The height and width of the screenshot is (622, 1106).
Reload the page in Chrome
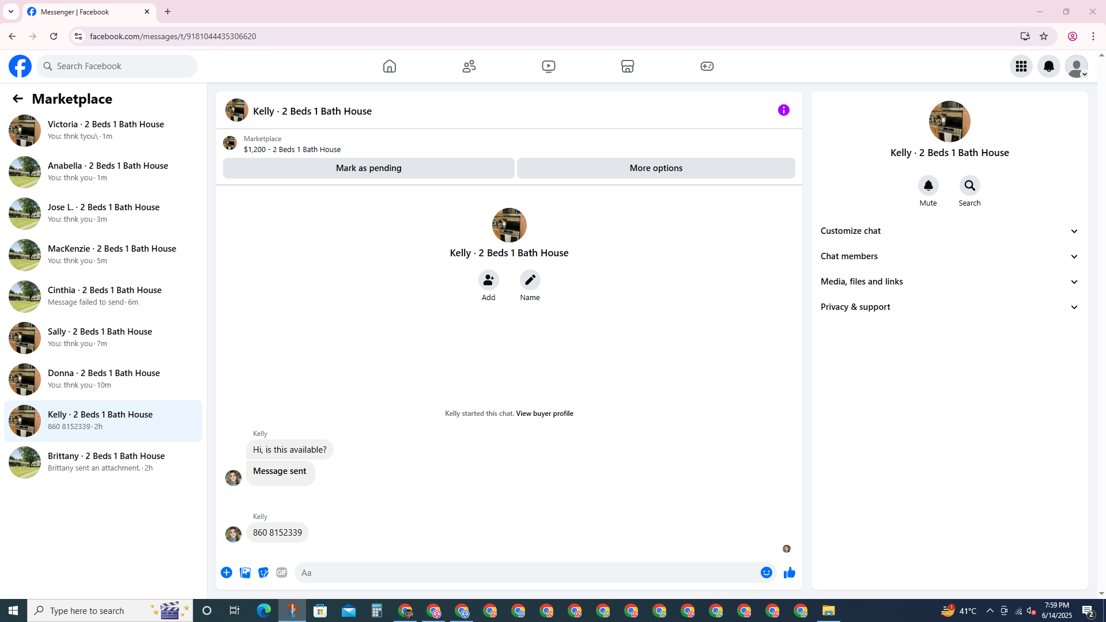click(54, 36)
